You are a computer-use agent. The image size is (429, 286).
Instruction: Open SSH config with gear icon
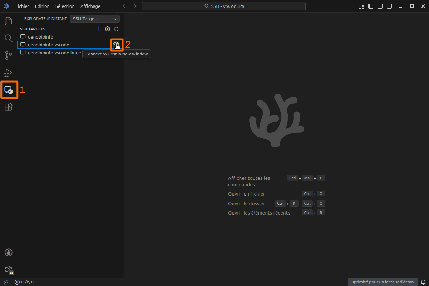coord(108,29)
